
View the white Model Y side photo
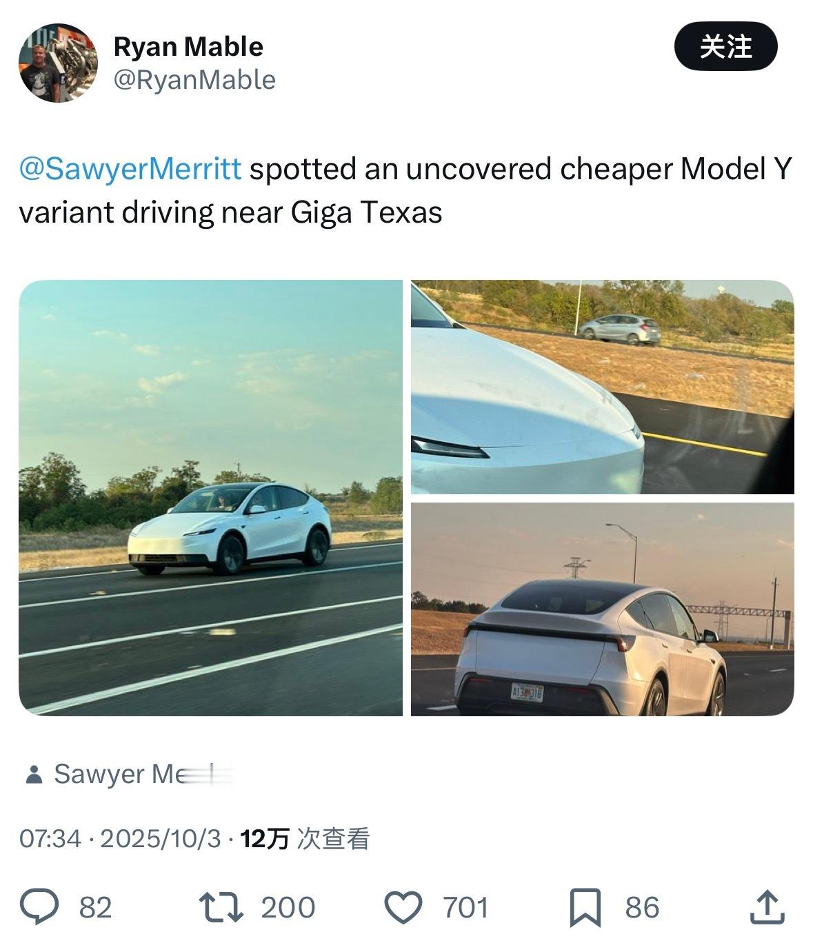point(210,498)
